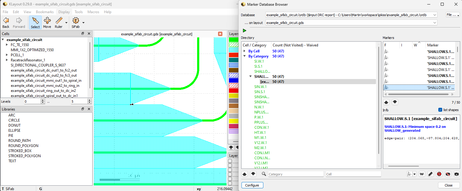Open the Database dropdown list
462x191 pixels.
pos(435,15)
